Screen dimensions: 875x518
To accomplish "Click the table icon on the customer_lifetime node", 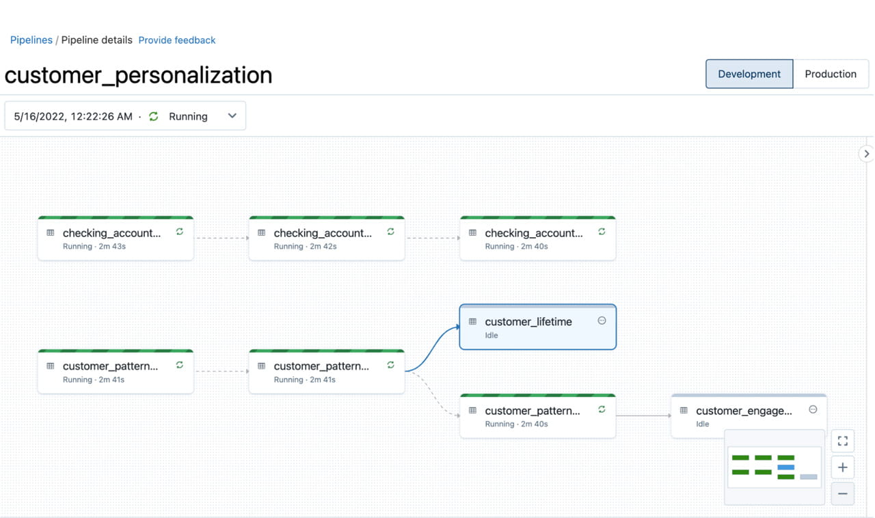I will pyautogui.click(x=472, y=321).
